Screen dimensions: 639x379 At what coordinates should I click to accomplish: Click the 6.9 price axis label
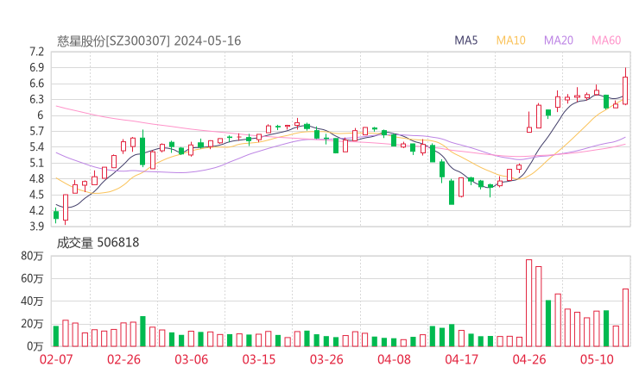36,68
